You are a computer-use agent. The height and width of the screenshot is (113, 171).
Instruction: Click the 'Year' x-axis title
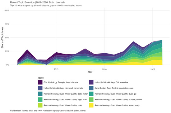[90, 72]
